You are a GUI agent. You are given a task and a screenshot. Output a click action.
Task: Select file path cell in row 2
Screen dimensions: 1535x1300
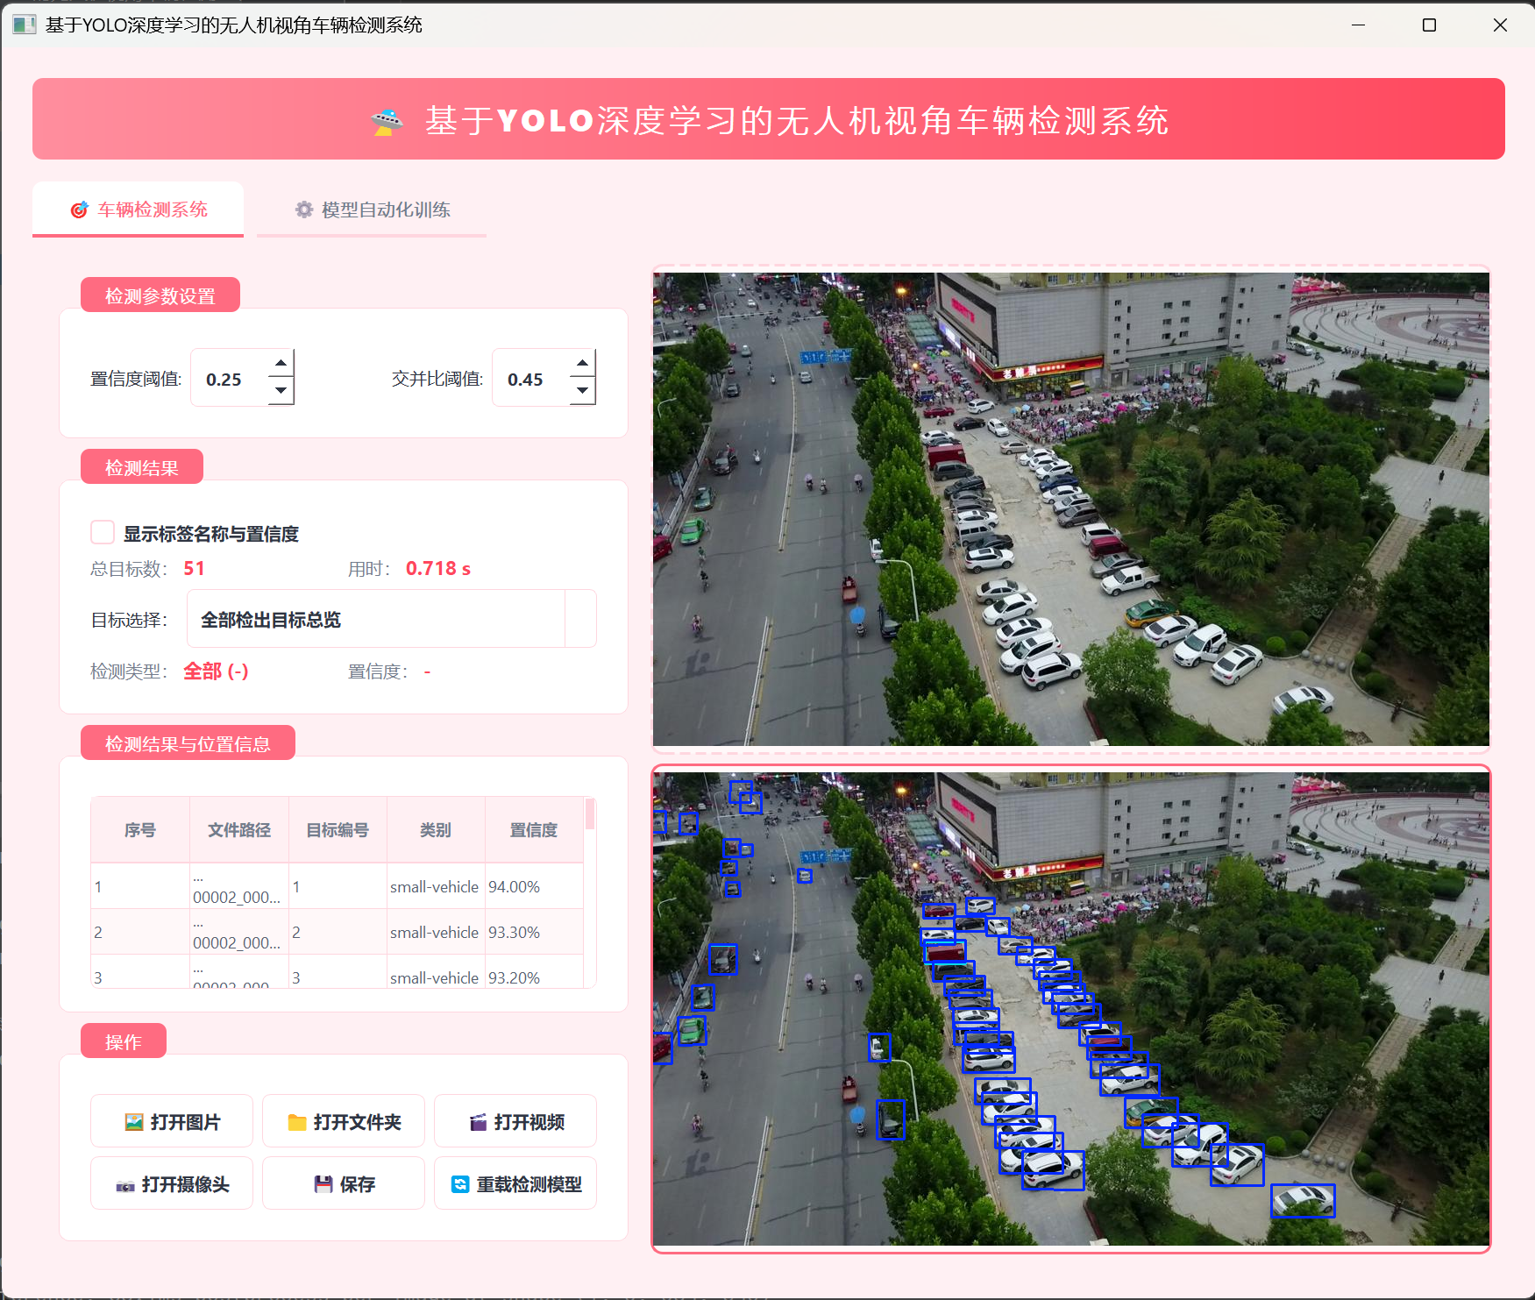tap(239, 932)
